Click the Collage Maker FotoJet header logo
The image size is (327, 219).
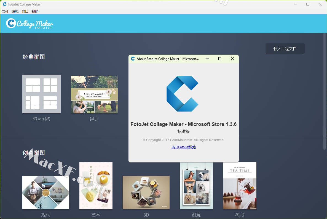coord(30,23)
